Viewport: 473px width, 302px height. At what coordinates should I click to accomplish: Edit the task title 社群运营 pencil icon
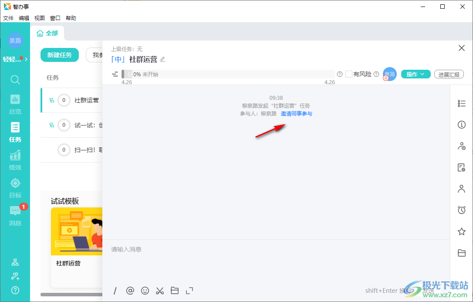[x=162, y=59]
